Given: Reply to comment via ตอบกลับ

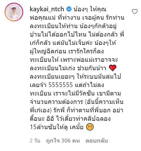Looking at the screenshot, I should [97, 141].
